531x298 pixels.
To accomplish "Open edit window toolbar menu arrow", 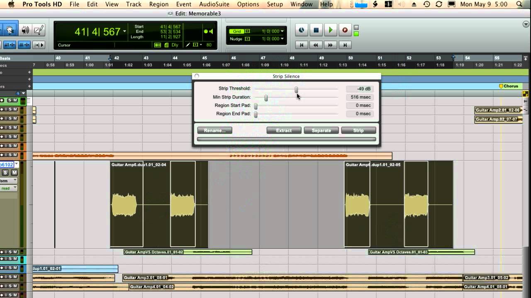I will 526,25.
